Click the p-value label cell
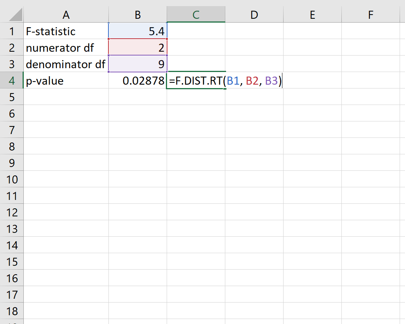The width and height of the screenshot is (405, 324). tap(66, 81)
